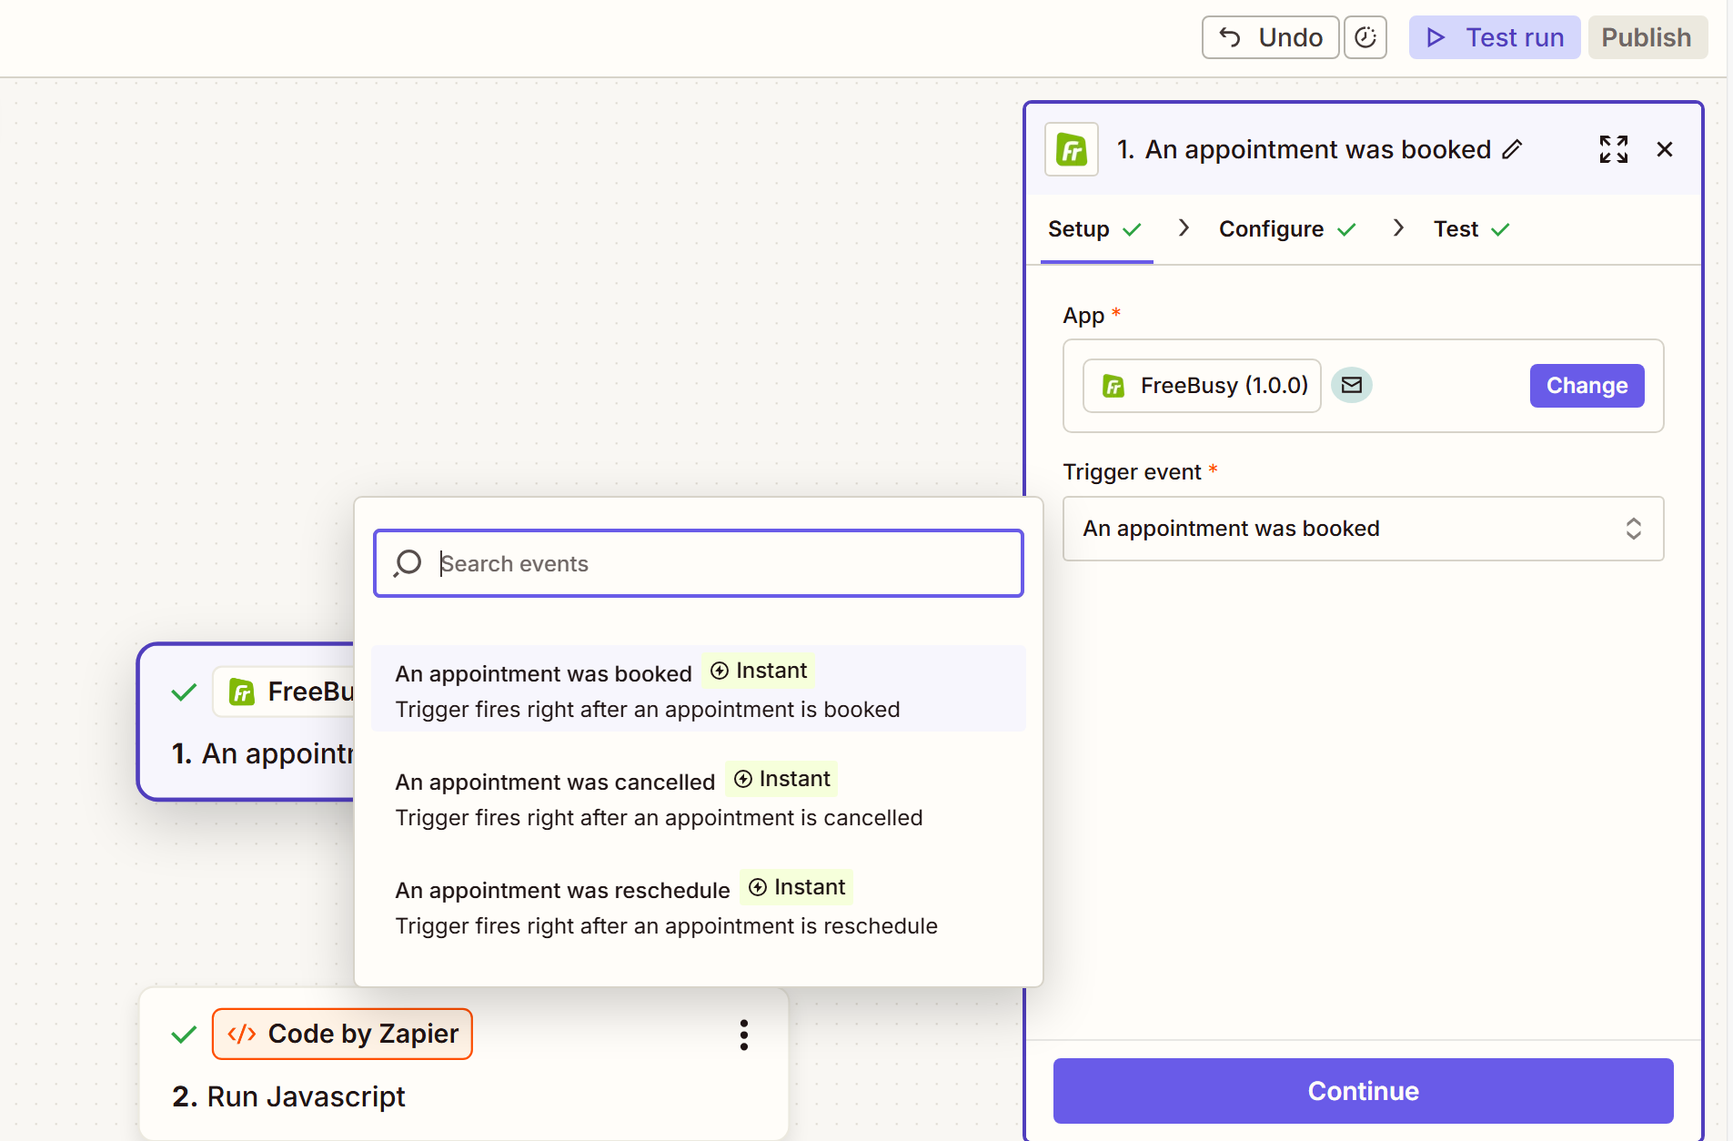Switch to the Configure tab
Screen dimensions: 1733x1141
[x=1287, y=229]
